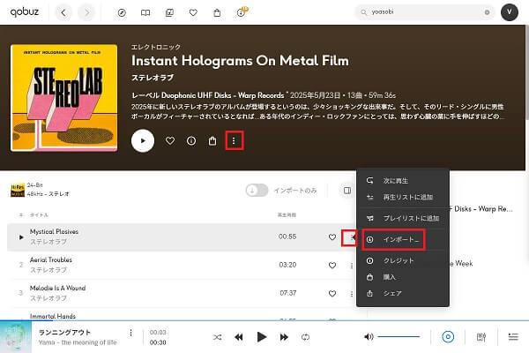529x353 pixels.
Task: Open the Stereolab album cover art
Action: [64, 98]
